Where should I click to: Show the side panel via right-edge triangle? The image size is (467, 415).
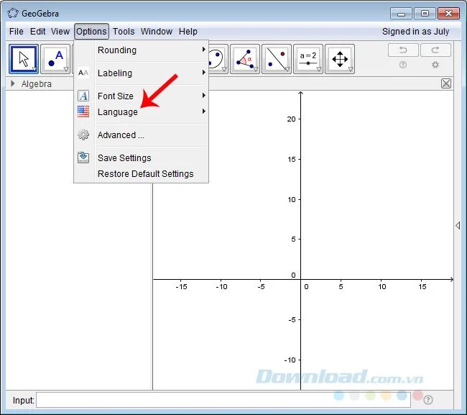click(x=458, y=225)
